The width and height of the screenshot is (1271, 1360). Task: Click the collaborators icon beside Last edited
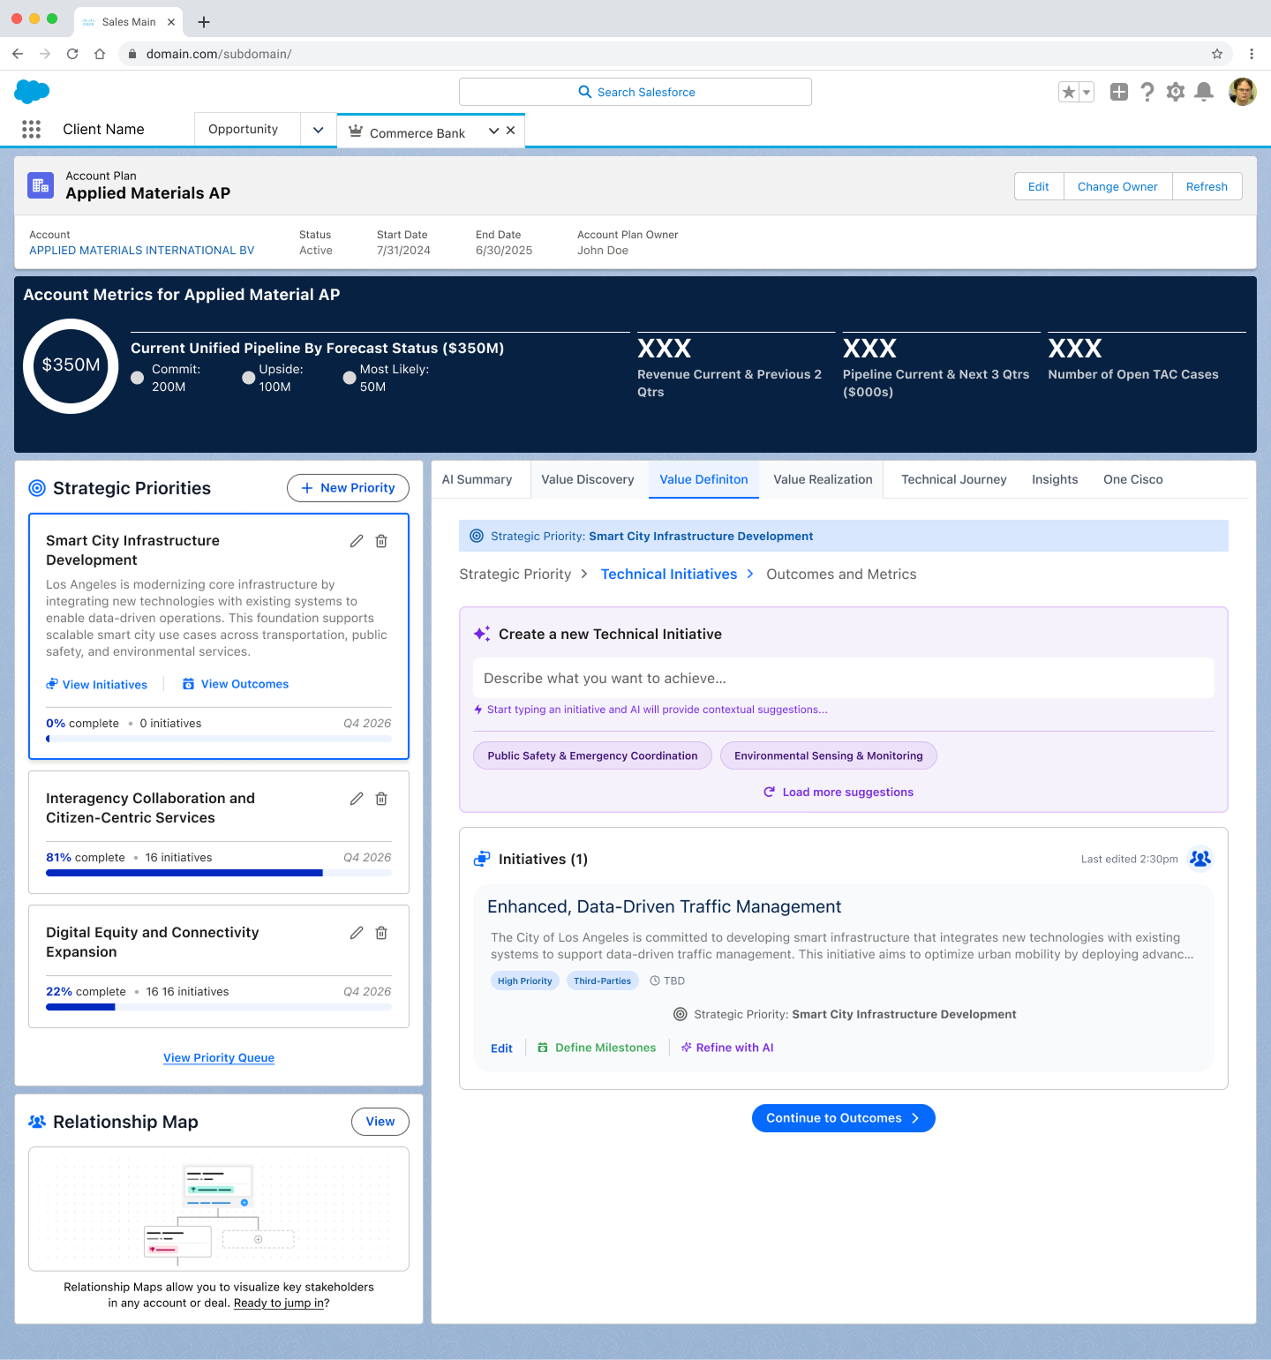1200,859
